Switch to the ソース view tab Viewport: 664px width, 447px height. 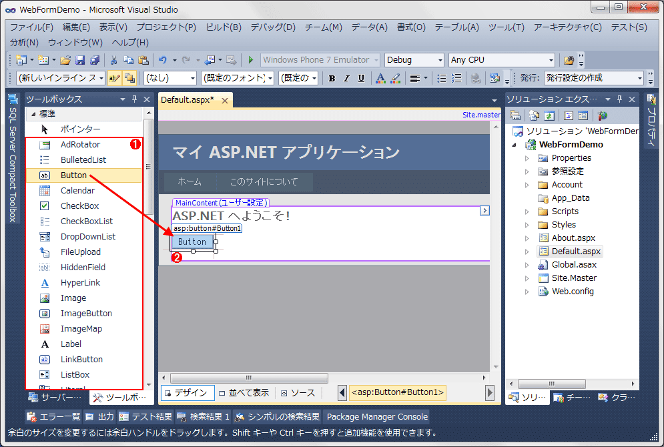298,393
